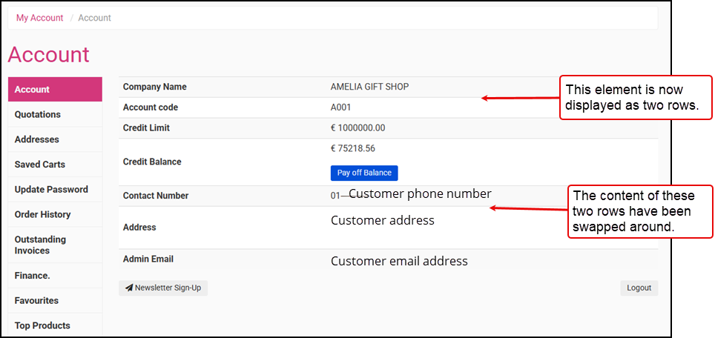The width and height of the screenshot is (715, 338).
Task: Click the Logout button
Action: tap(639, 288)
